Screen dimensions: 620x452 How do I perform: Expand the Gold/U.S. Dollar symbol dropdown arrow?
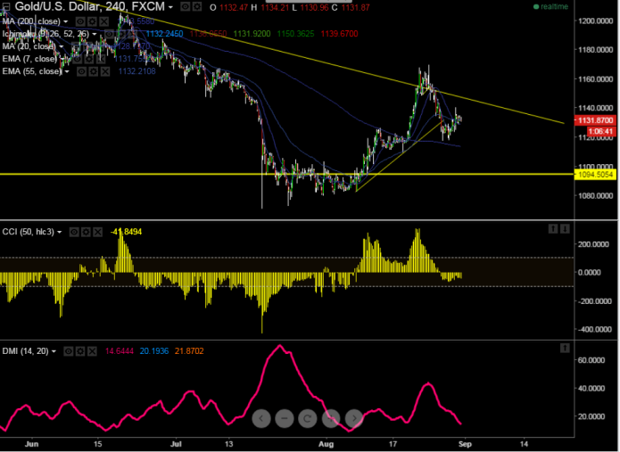coord(170,7)
